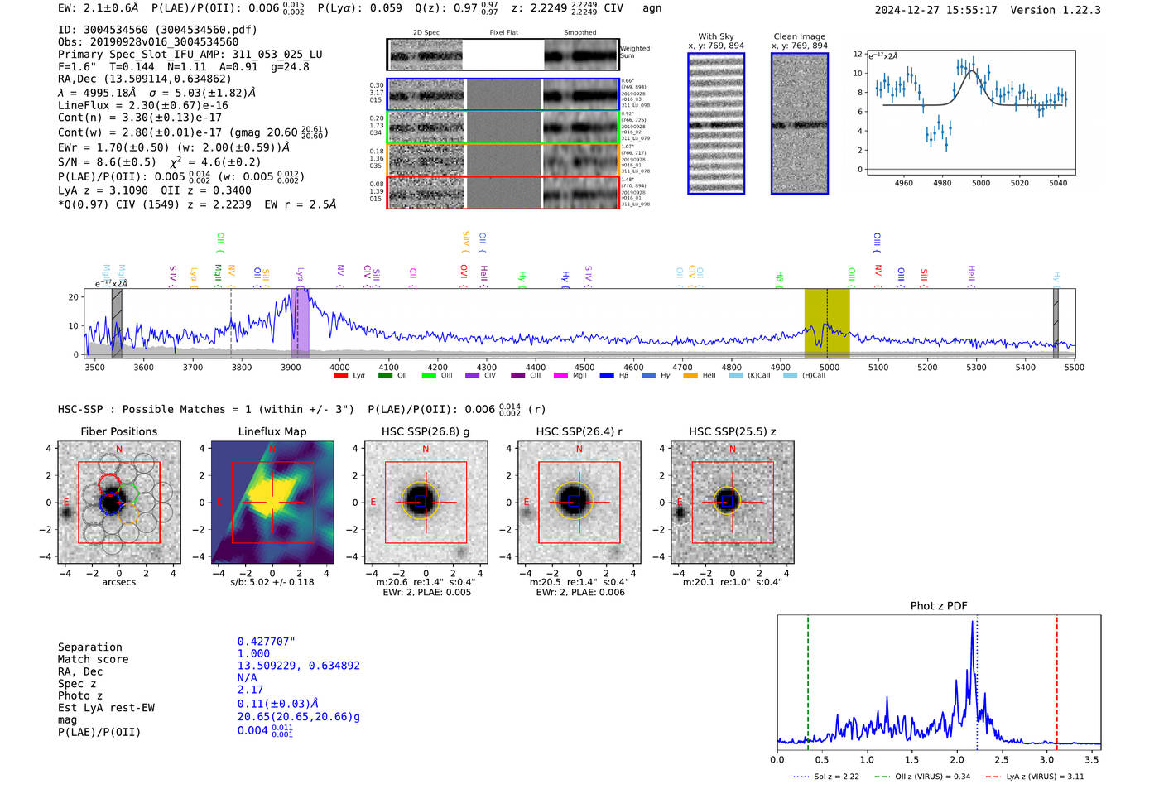Viewport: 1159px width, 789px height.
Task: Select the green-outlined 2D spectrum row
Action: point(503,127)
